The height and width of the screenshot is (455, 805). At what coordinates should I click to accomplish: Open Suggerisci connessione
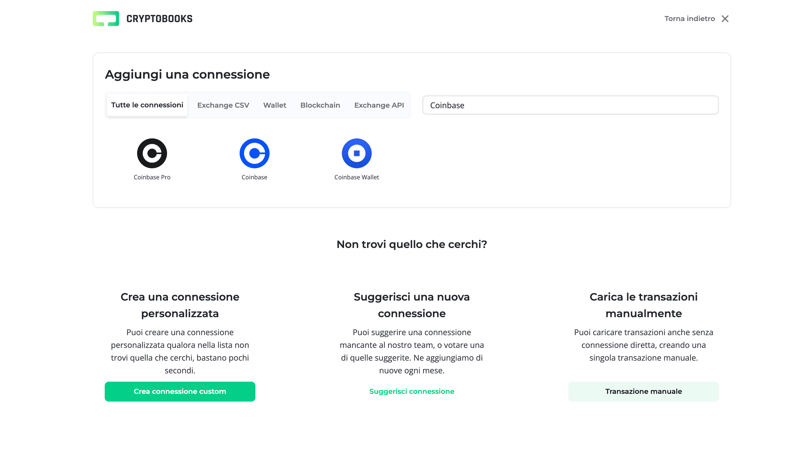[x=412, y=391]
